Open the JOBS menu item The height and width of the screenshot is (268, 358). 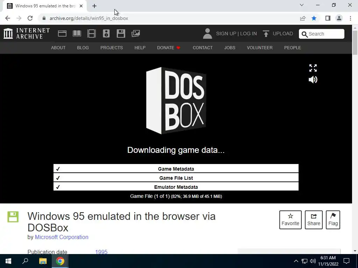[x=230, y=47]
